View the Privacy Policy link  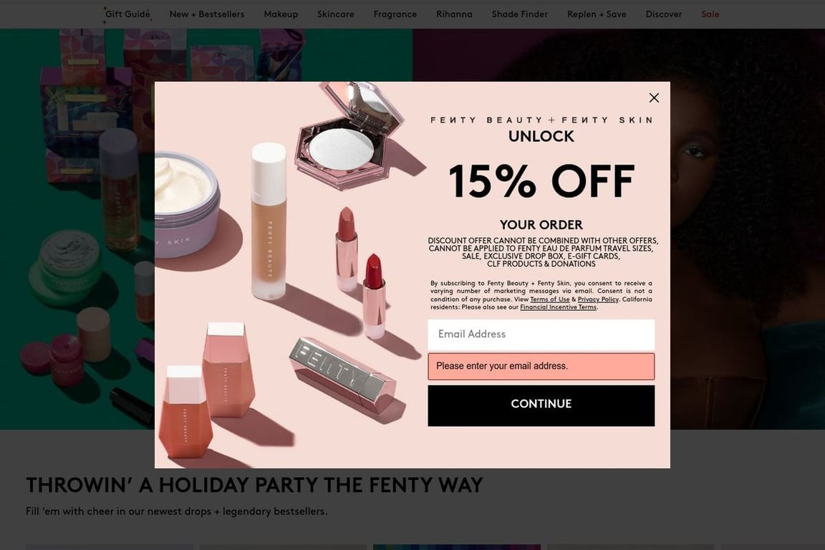(598, 299)
